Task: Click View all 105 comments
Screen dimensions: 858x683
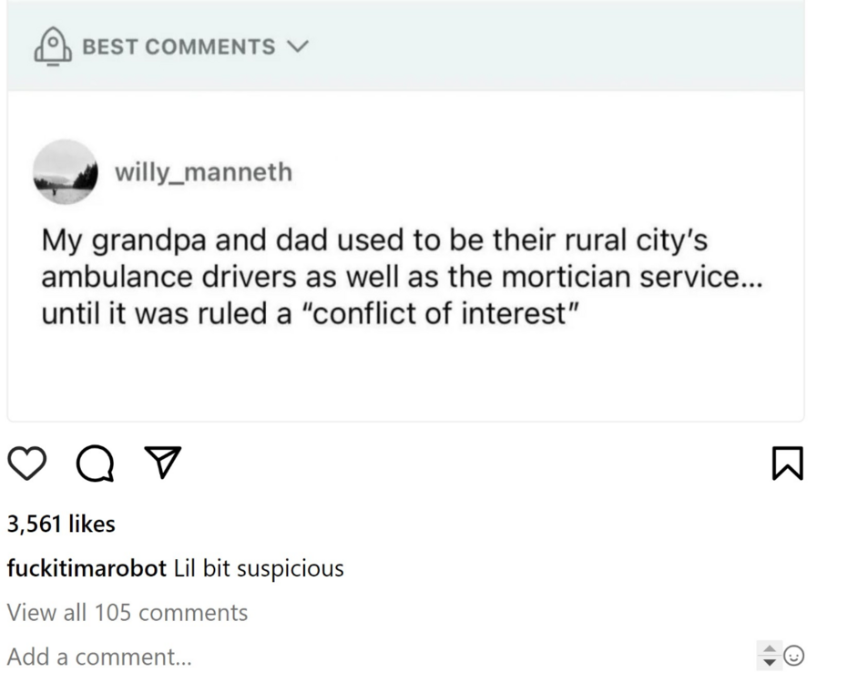Action: pos(127,612)
